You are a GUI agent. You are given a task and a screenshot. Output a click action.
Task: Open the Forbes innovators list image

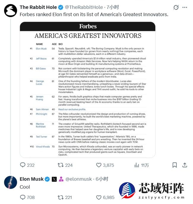click(87, 90)
